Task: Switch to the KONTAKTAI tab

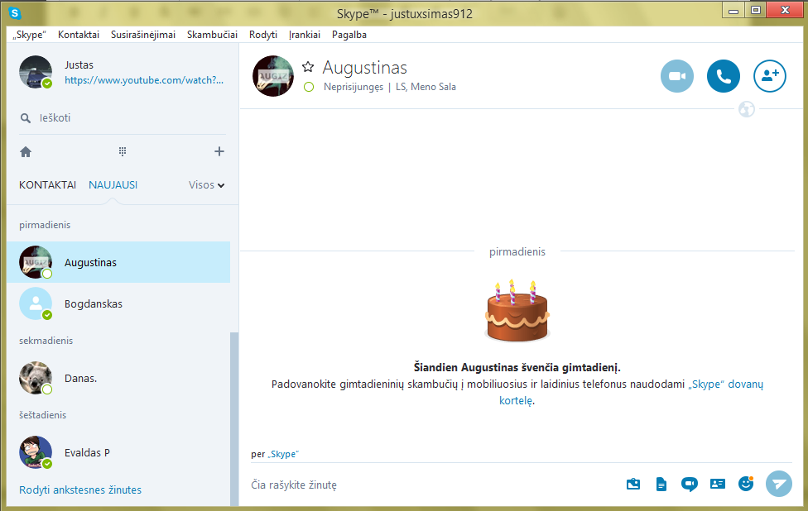Action: (47, 184)
